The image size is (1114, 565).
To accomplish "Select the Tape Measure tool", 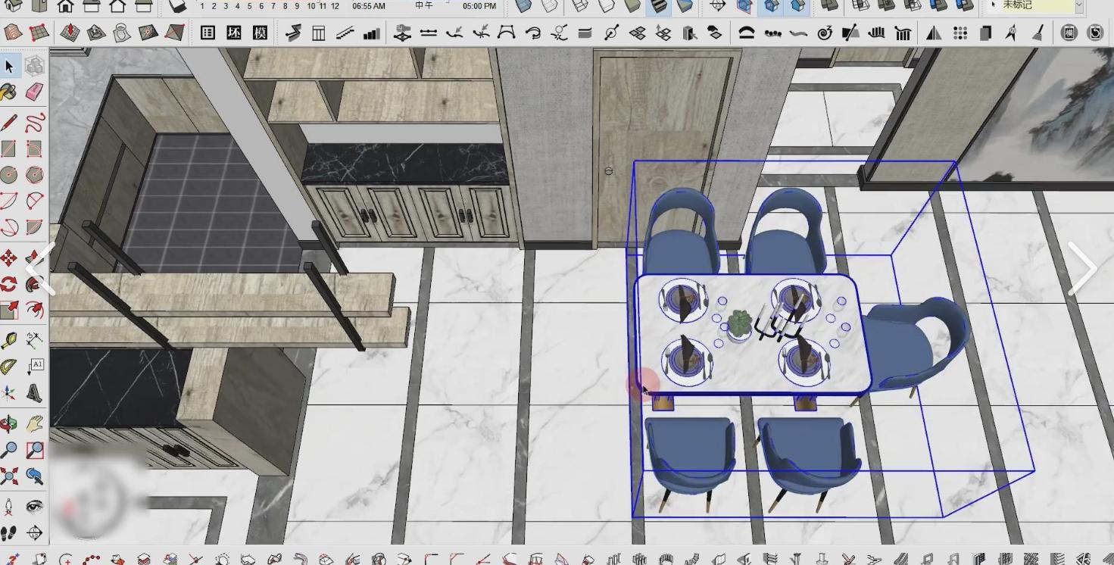I will click(x=9, y=340).
